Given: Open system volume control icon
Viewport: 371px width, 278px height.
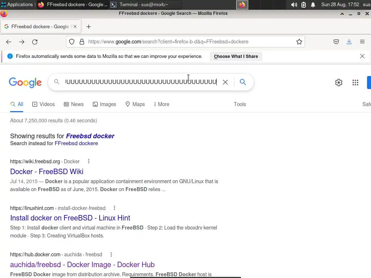Looking at the screenshot, I should pyautogui.click(x=294, y=4).
